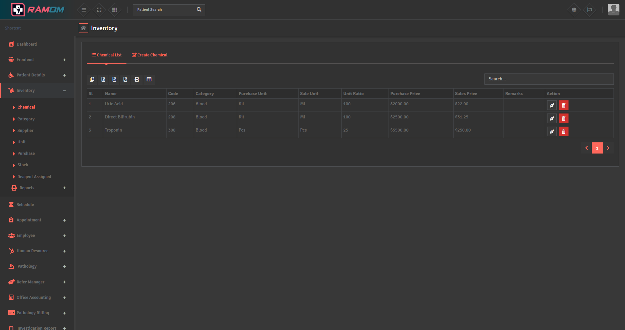The width and height of the screenshot is (625, 330).
Task: Delete the Troponin chemical record
Action: (x=564, y=131)
